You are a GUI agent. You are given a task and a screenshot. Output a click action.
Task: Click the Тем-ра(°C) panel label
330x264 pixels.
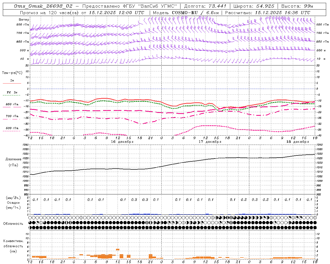coord(12,73)
